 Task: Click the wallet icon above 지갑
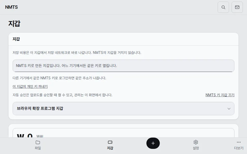point(110,142)
